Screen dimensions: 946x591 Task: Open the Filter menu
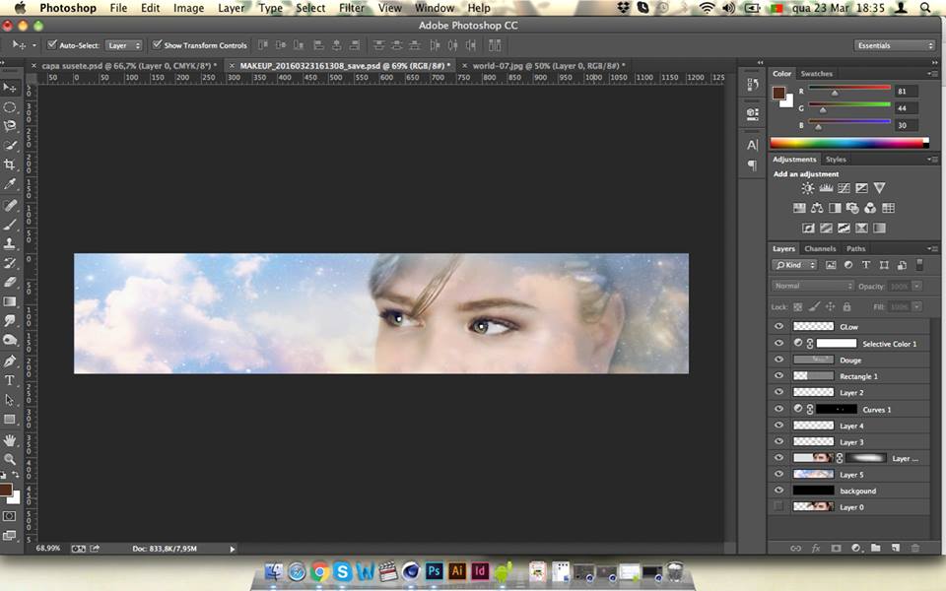click(x=352, y=8)
